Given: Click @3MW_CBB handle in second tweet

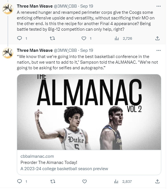Looking at the screenshot, I should tap(65, 50).
